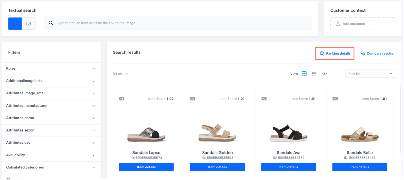Open the Sort by dropdown
This screenshot has width=404, height=180.
coord(370,73)
